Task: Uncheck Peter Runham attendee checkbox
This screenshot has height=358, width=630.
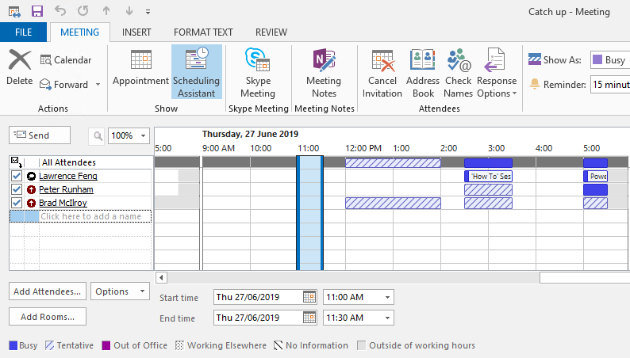Action: tap(17, 189)
